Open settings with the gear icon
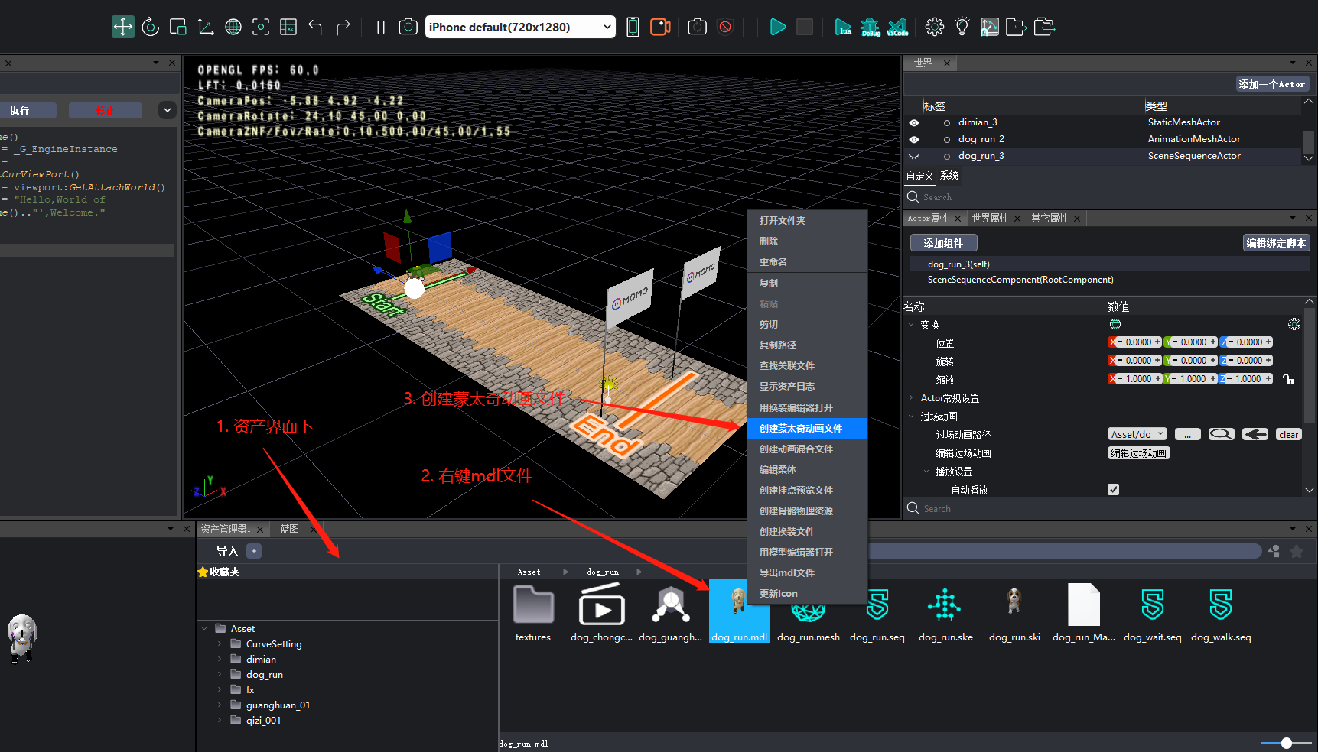This screenshot has width=1318, height=752. [x=935, y=27]
